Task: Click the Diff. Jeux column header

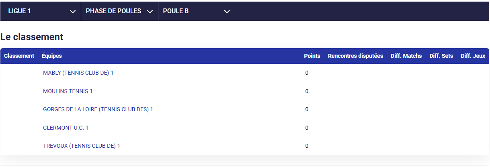Action: pyautogui.click(x=473, y=56)
